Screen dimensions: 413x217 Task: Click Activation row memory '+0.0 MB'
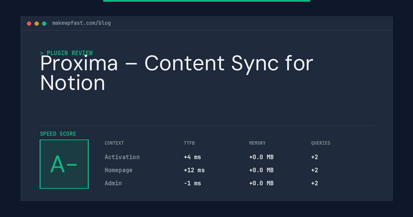pos(261,157)
